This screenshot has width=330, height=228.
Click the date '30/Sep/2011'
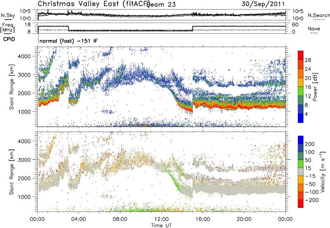[263, 4]
